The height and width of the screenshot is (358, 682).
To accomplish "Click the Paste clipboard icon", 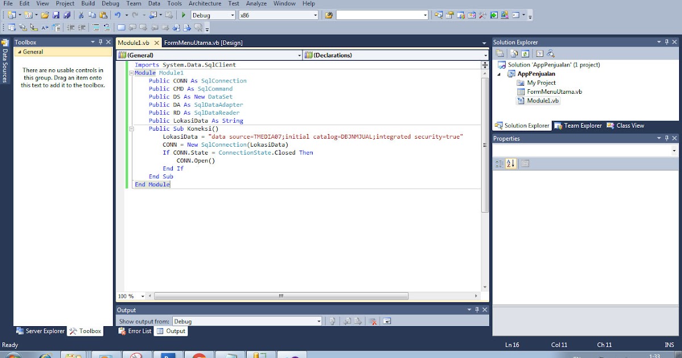I will [103, 15].
